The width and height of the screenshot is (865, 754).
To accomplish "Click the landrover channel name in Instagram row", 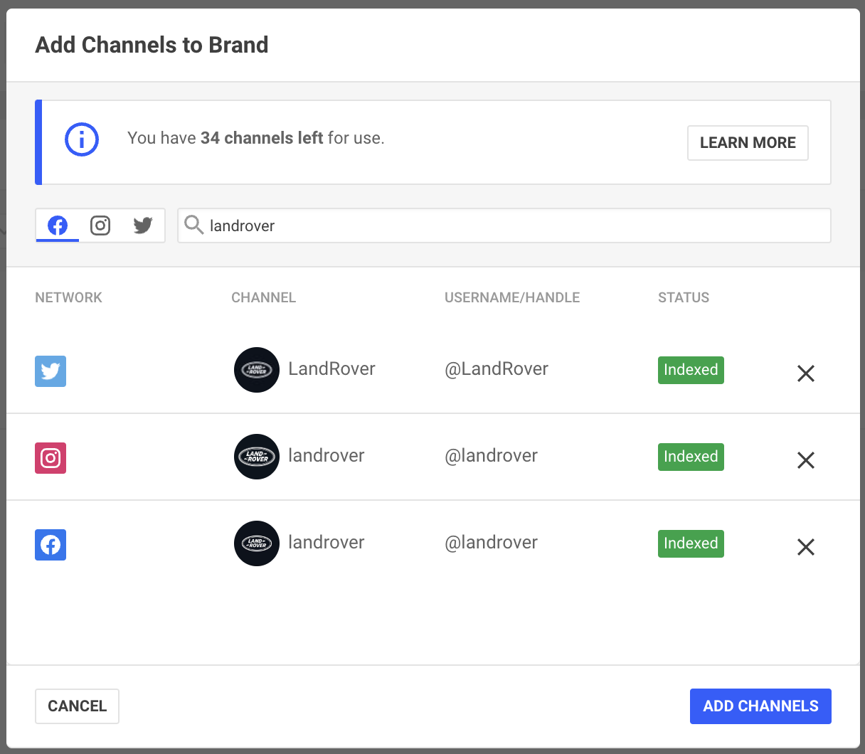I will 327,456.
